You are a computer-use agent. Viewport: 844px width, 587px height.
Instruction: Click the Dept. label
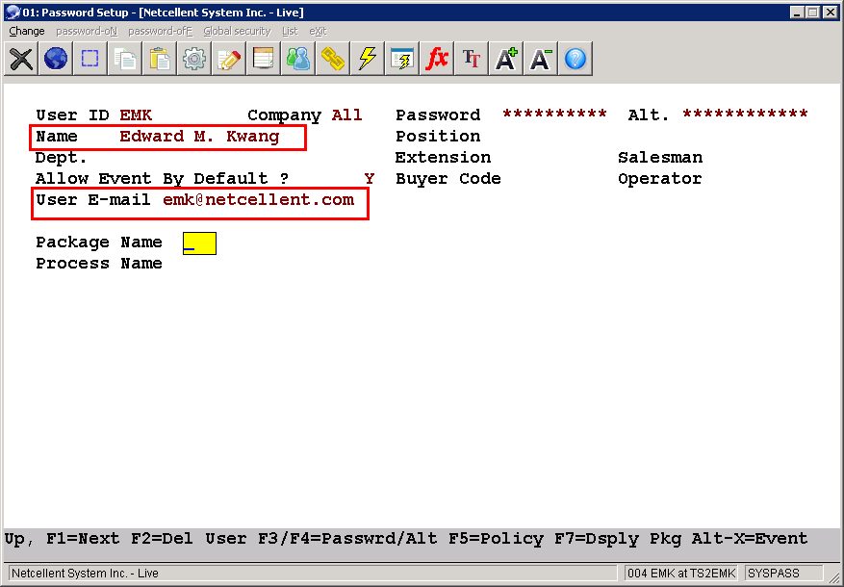click(61, 158)
